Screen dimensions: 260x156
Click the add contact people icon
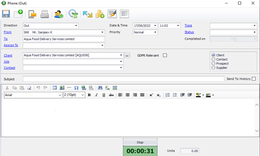click(59, 14)
